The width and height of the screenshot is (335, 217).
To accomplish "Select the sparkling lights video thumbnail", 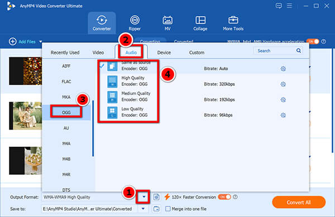I will point(26,71).
